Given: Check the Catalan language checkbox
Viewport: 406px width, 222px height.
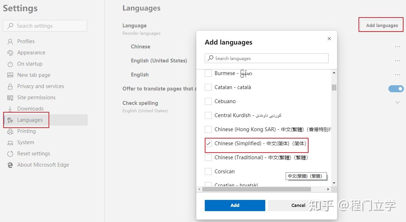Looking at the screenshot, I should 208,87.
